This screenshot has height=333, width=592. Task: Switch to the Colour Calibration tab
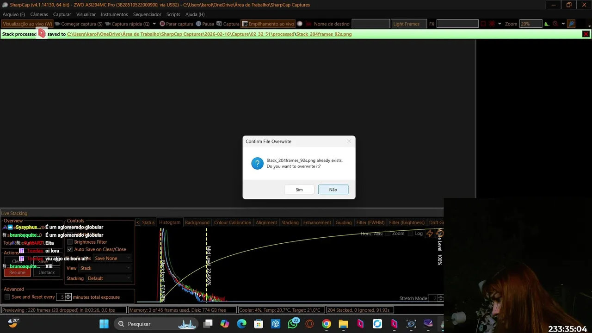[233, 222]
